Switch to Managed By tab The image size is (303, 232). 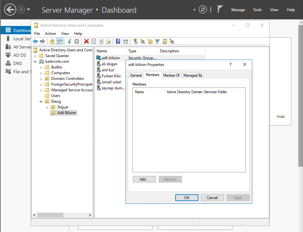click(193, 75)
